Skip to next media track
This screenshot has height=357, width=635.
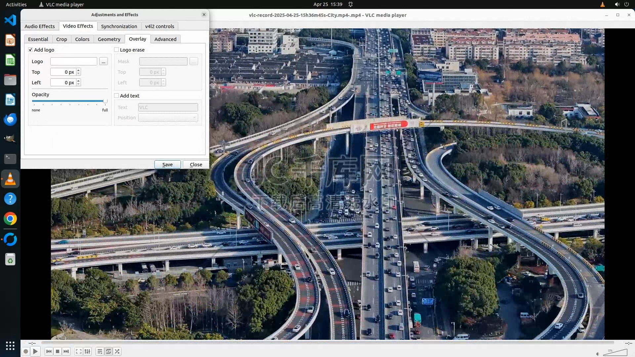pos(66,351)
